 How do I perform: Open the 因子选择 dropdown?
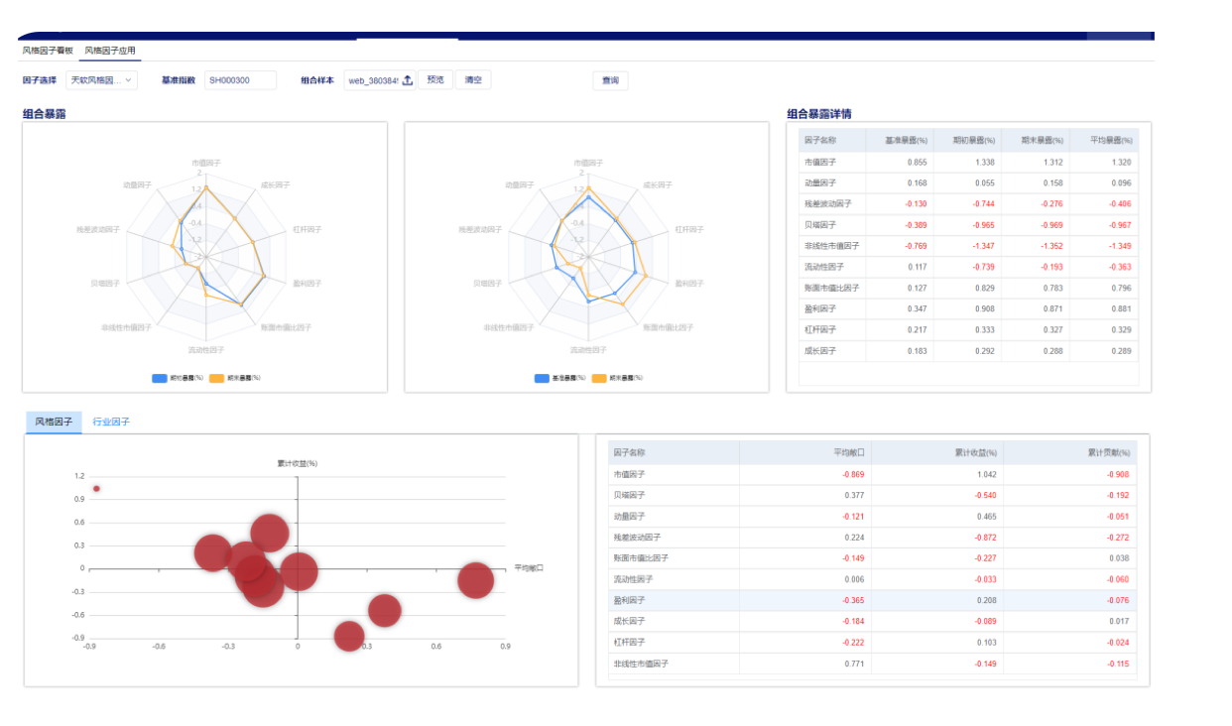(101, 80)
